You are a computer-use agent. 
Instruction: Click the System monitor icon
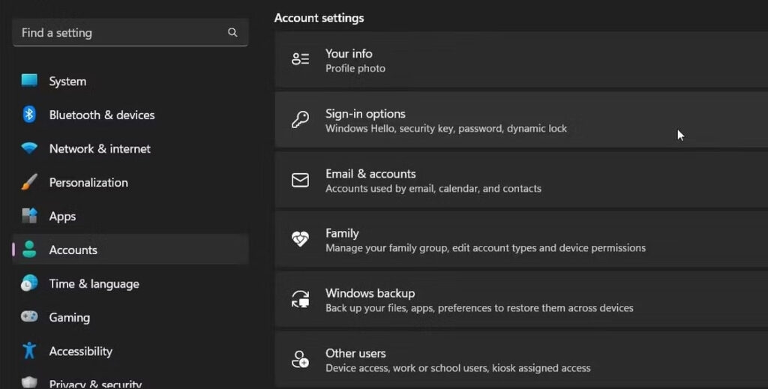coord(29,80)
